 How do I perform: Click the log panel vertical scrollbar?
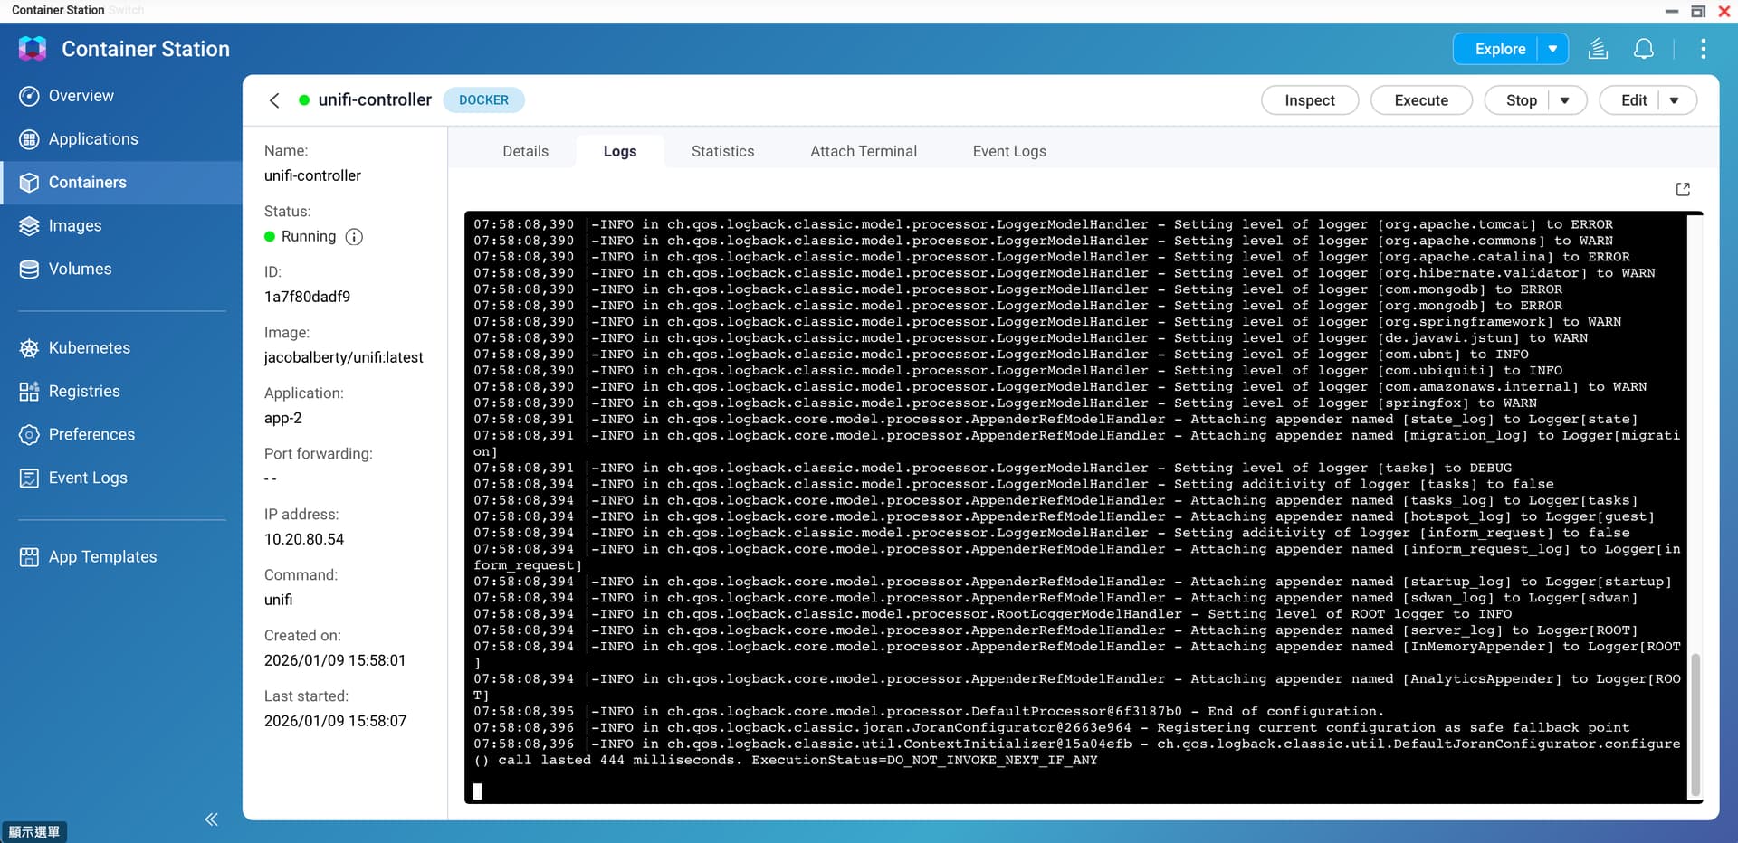pyautogui.click(x=1695, y=722)
